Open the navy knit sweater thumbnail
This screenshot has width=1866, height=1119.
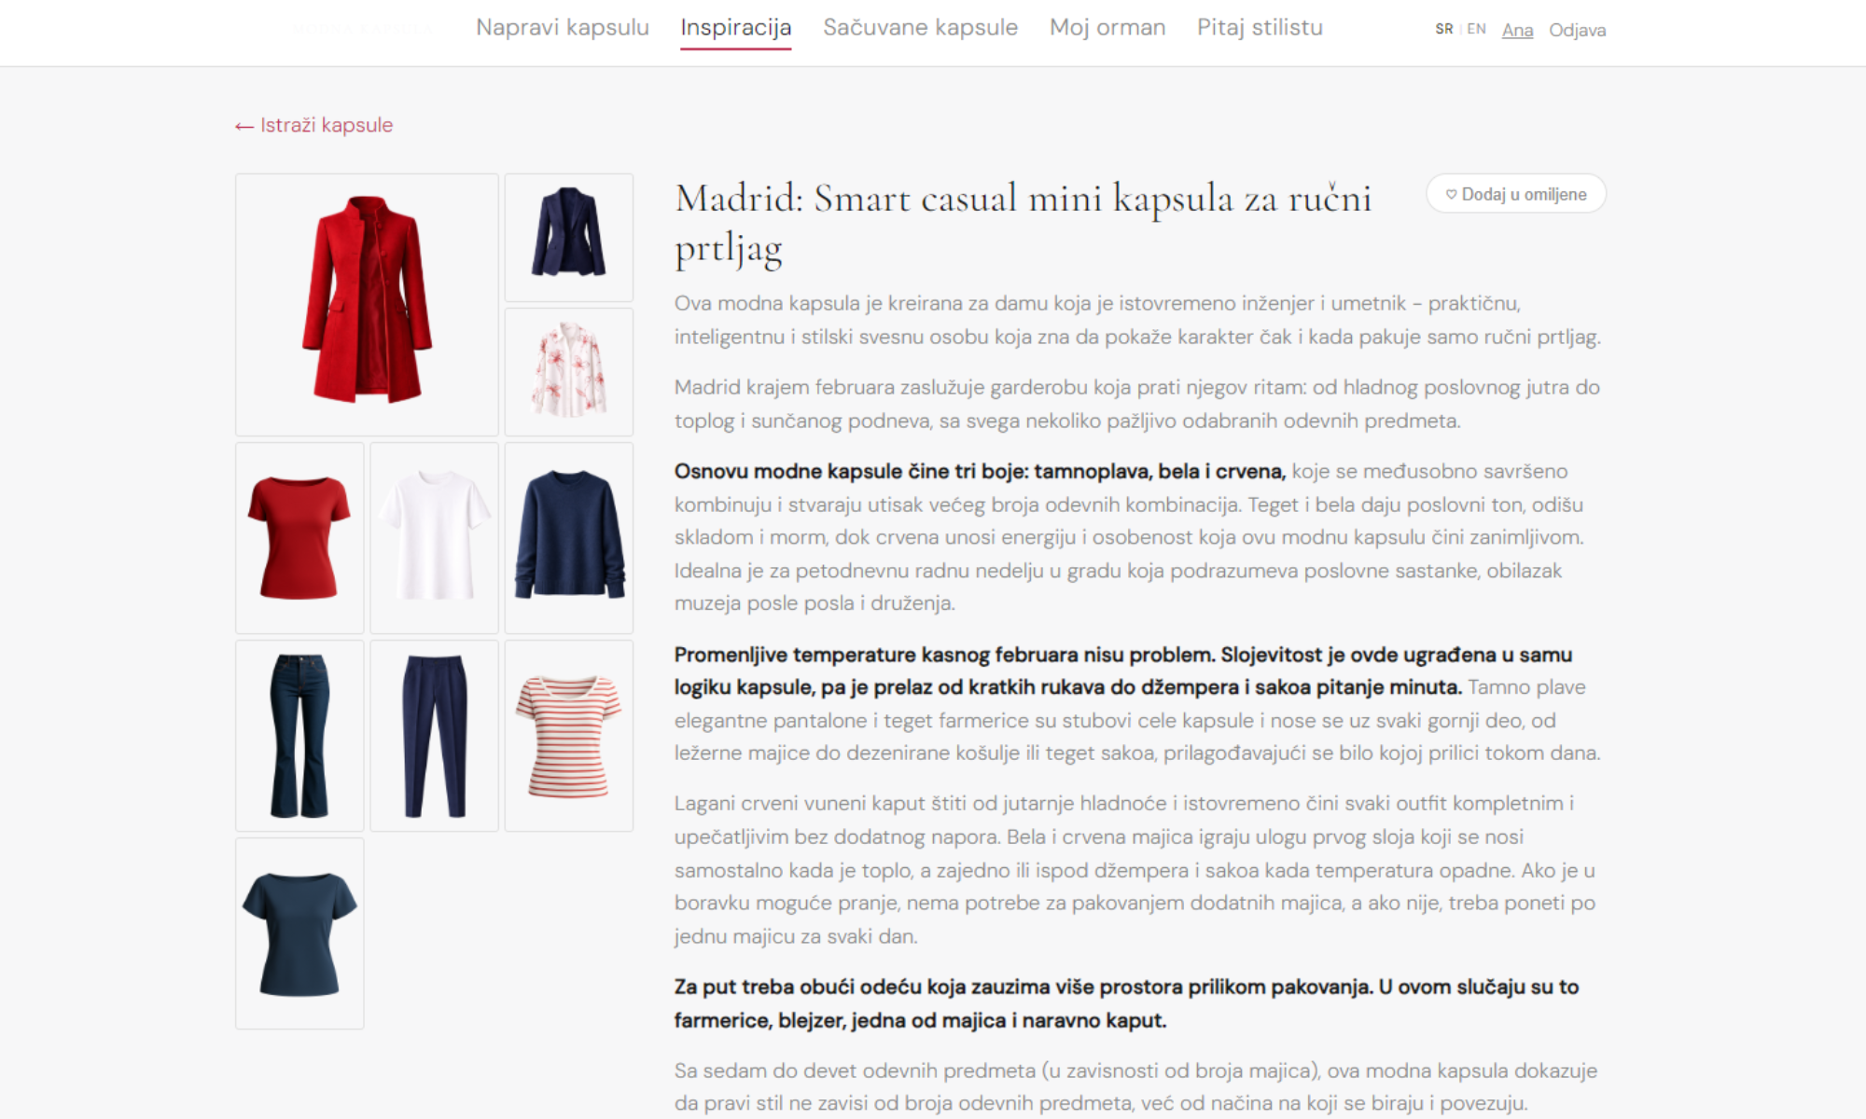tap(568, 537)
